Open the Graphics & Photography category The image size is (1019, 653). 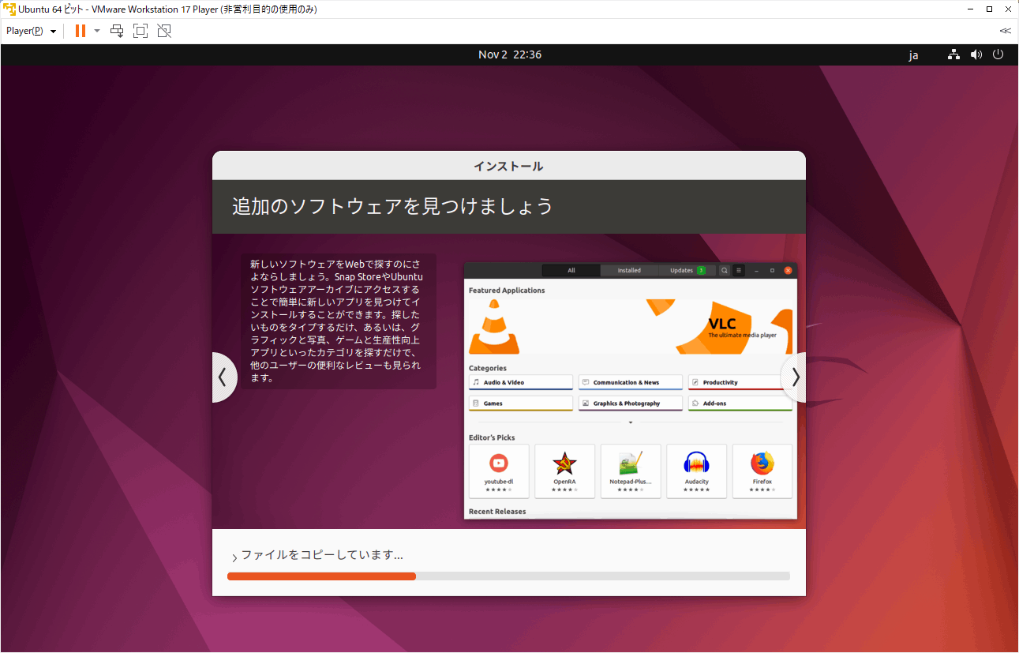631,403
